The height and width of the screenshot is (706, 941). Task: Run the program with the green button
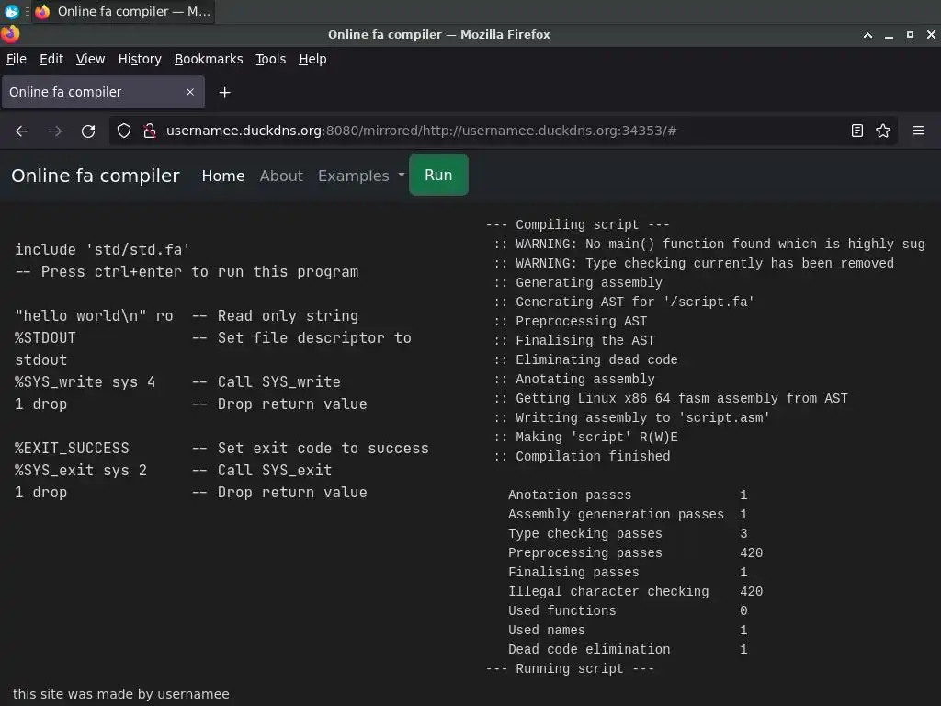click(x=438, y=175)
